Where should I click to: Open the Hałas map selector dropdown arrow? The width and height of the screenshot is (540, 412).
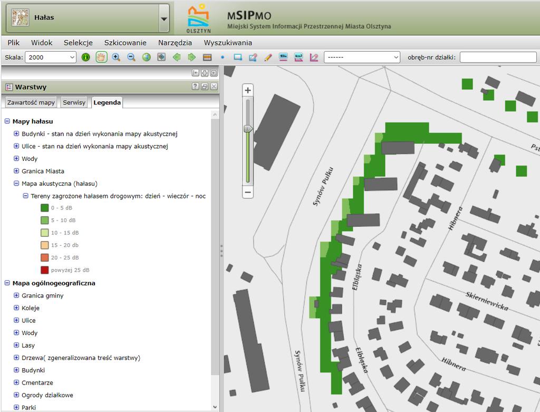[x=165, y=18]
